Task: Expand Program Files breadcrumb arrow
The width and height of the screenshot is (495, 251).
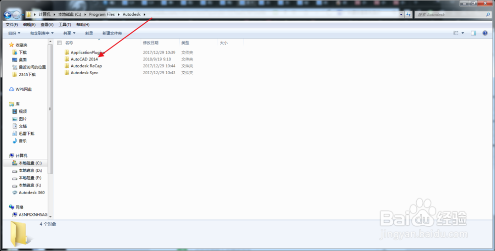Action: (119, 14)
